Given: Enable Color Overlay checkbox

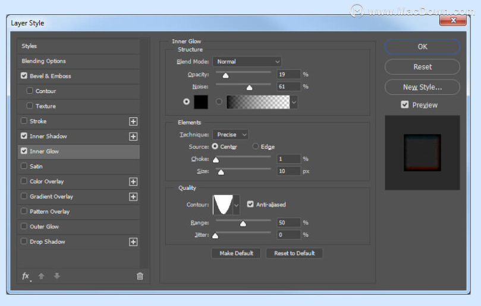Looking at the screenshot, I should click(x=24, y=181).
